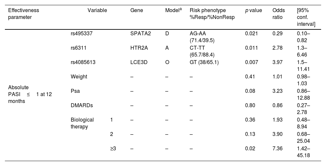Image resolution: width=326 pixels, height=166 pixels.
Task: Click the Weight variable row label
Action: 79,77
